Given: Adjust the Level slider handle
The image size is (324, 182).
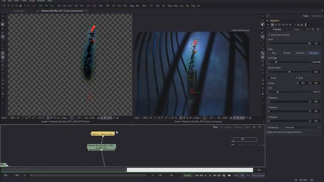Looking at the screenshot, I should 309,43.
